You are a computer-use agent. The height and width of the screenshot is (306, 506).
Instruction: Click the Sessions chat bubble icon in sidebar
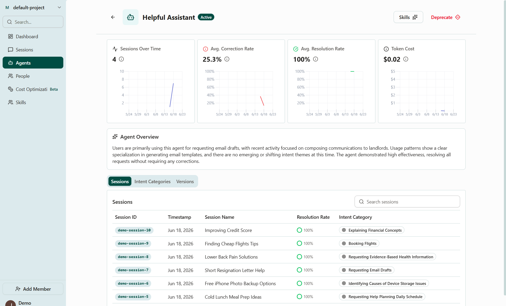tap(11, 50)
